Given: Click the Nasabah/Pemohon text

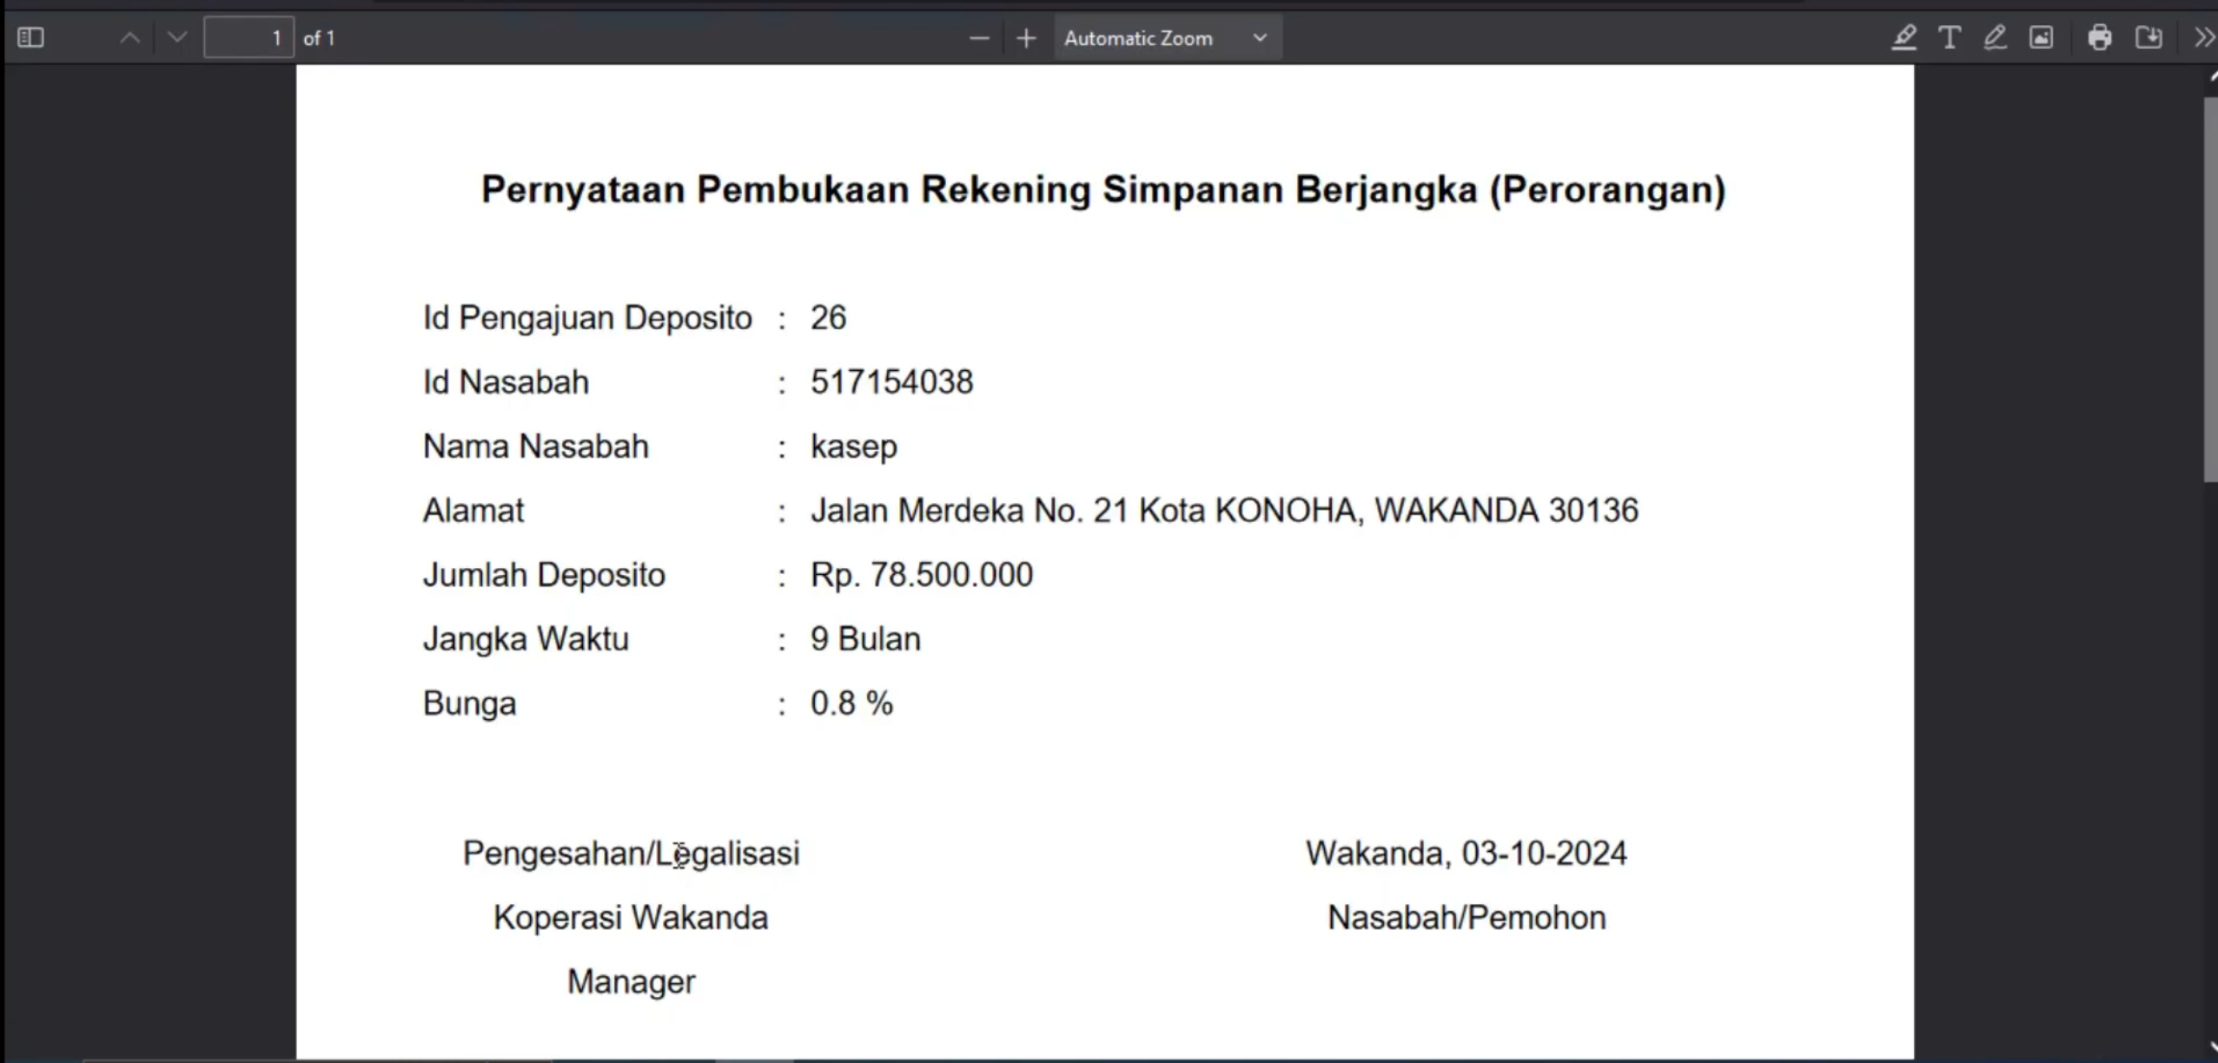Looking at the screenshot, I should click(x=1467, y=918).
